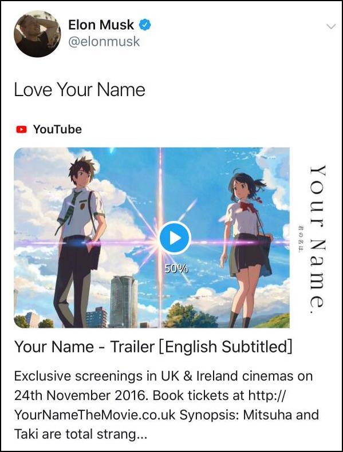Screen dimensions: 343x452
Task: Click the 'Synopsis: Mitsuha and' description line
Action: [249, 415]
